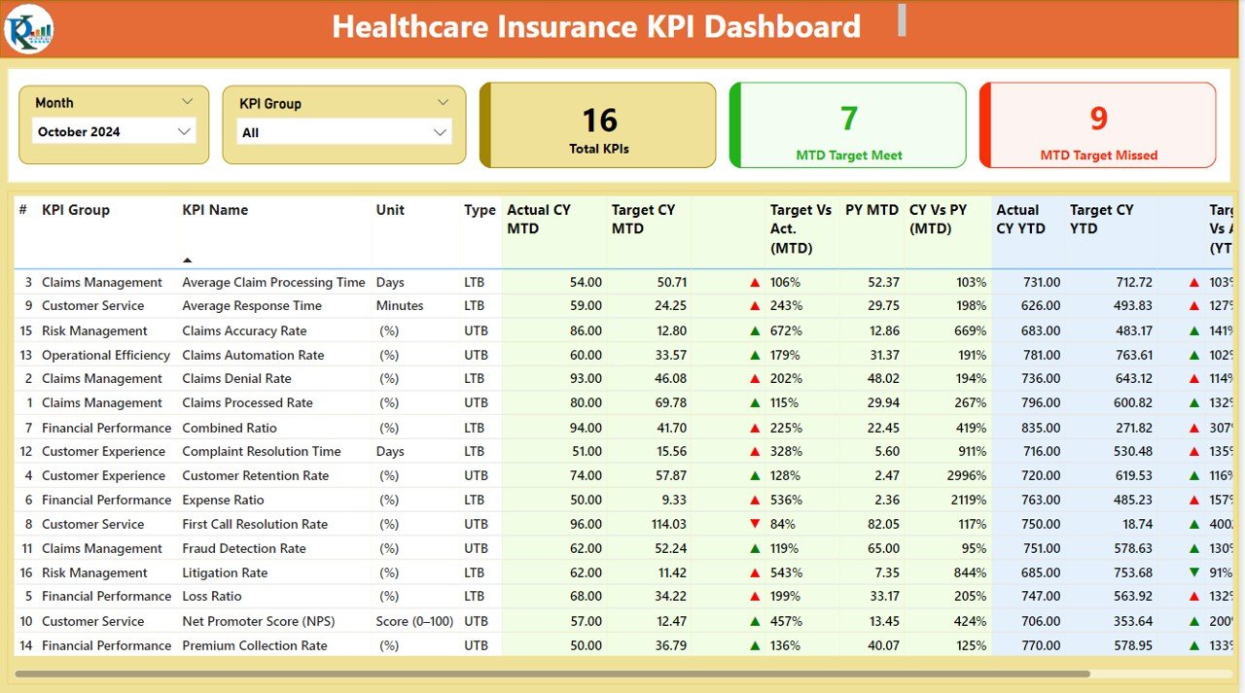This screenshot has width=1245, height=693.
Task: Select the Claims Denial Rate KPI name
Action: tap(236, 379)
